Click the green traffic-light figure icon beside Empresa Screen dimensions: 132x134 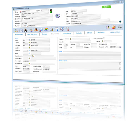51,11
